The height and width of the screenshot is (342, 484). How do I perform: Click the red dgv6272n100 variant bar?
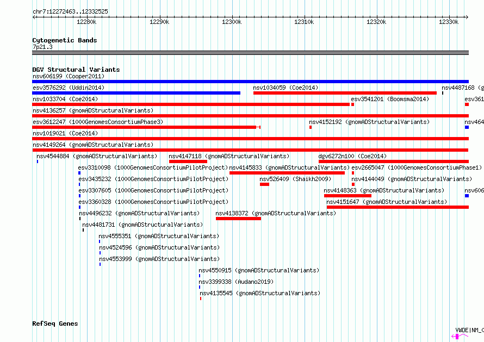pos(394,161)
